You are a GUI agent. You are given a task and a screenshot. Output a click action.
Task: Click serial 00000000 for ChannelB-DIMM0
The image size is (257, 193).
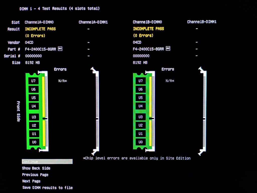[x=141, y=56]
